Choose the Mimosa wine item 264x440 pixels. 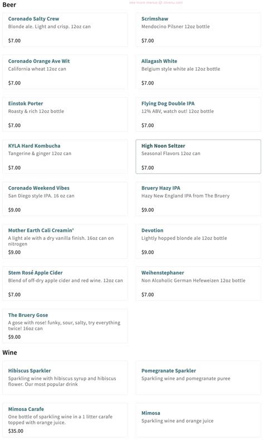198,420
